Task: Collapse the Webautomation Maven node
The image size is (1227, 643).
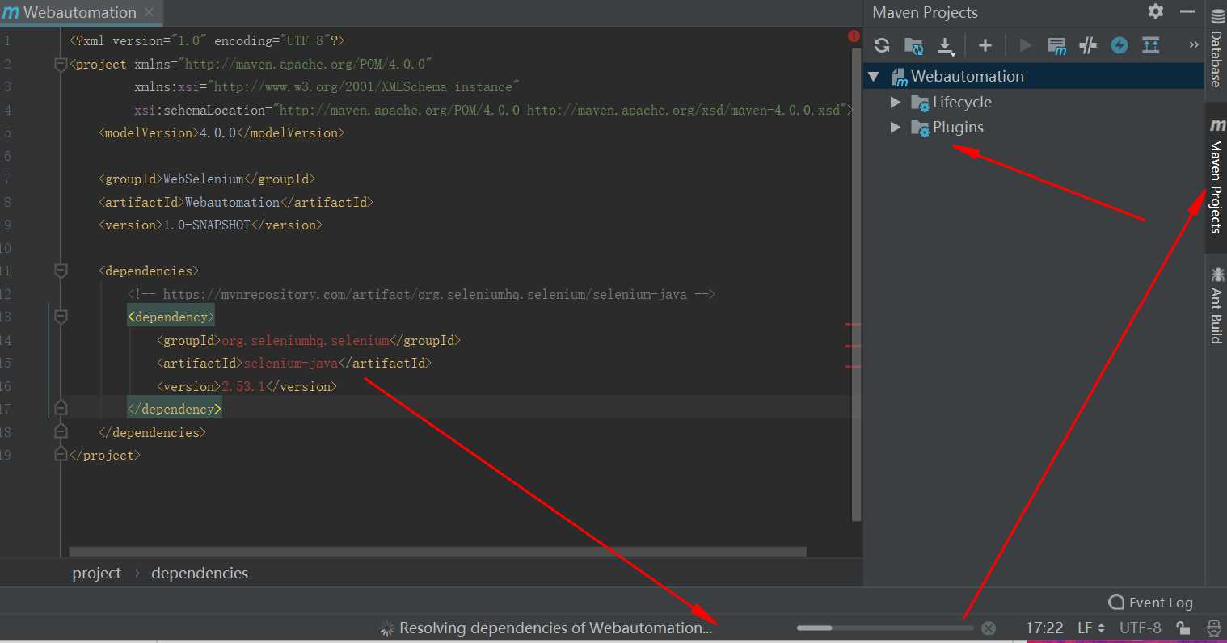Action: click(874, 77)
